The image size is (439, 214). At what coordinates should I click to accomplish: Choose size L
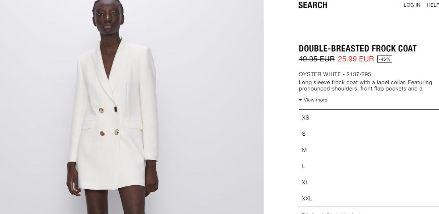369,166
